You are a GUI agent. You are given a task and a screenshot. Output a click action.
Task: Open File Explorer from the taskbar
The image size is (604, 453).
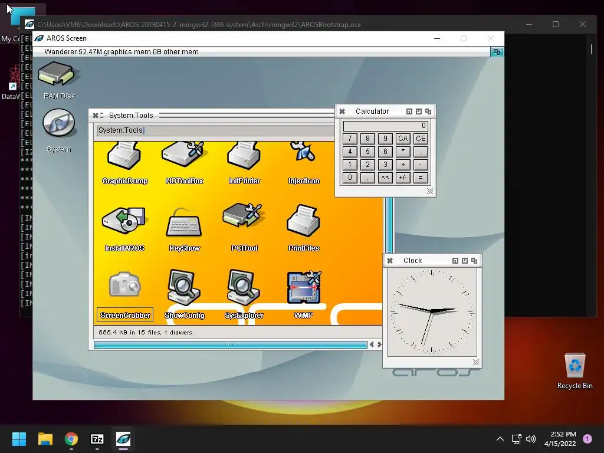[x=45, y=439]
